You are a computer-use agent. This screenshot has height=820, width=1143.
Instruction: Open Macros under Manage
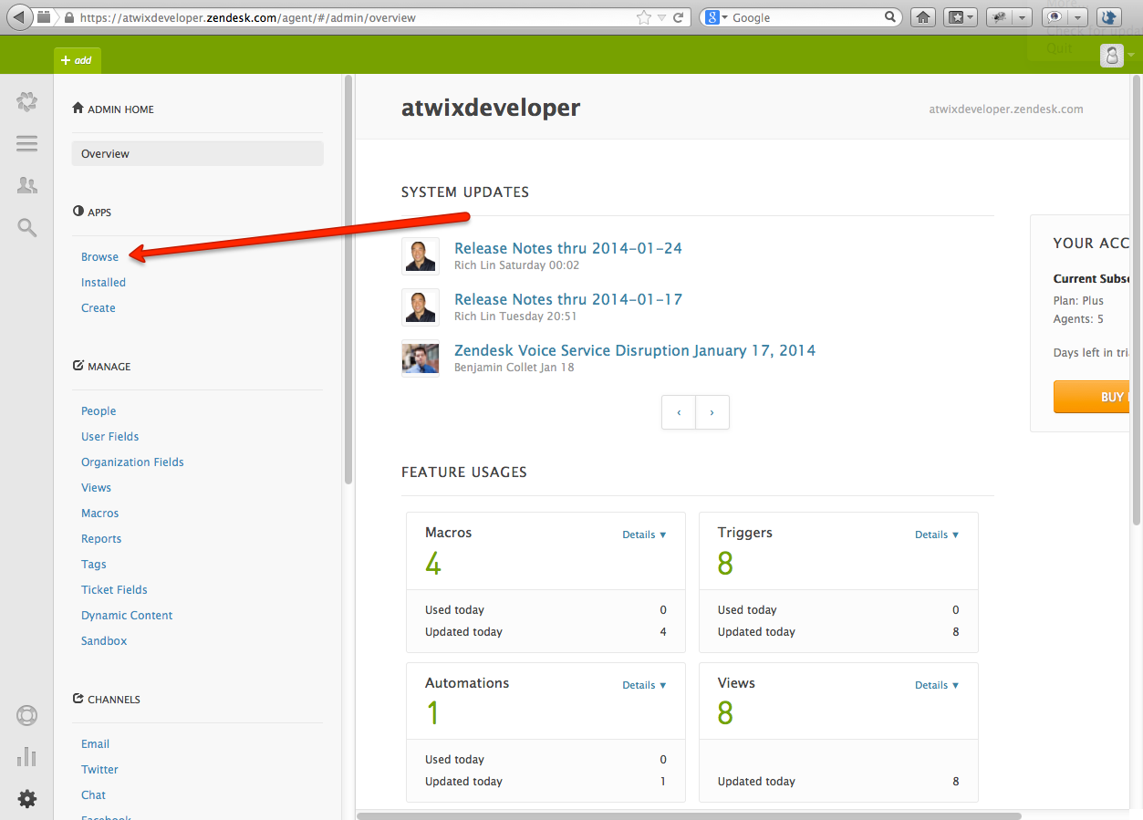(x=99, y=513)
